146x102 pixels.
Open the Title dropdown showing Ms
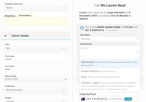click(36, 47)
